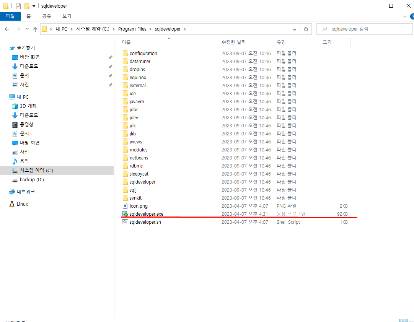
Task: Switch to the 공유 ribbon tab
Action: coord(46,16)
